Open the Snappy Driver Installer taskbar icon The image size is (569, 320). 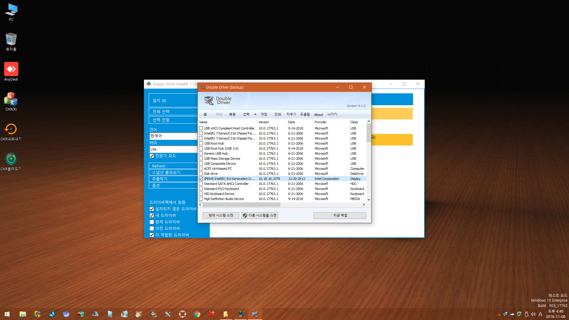pos(241,314)
